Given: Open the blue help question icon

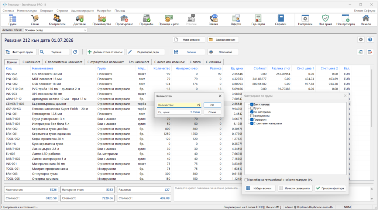Looking at the screenshot, I should (370, 39).
